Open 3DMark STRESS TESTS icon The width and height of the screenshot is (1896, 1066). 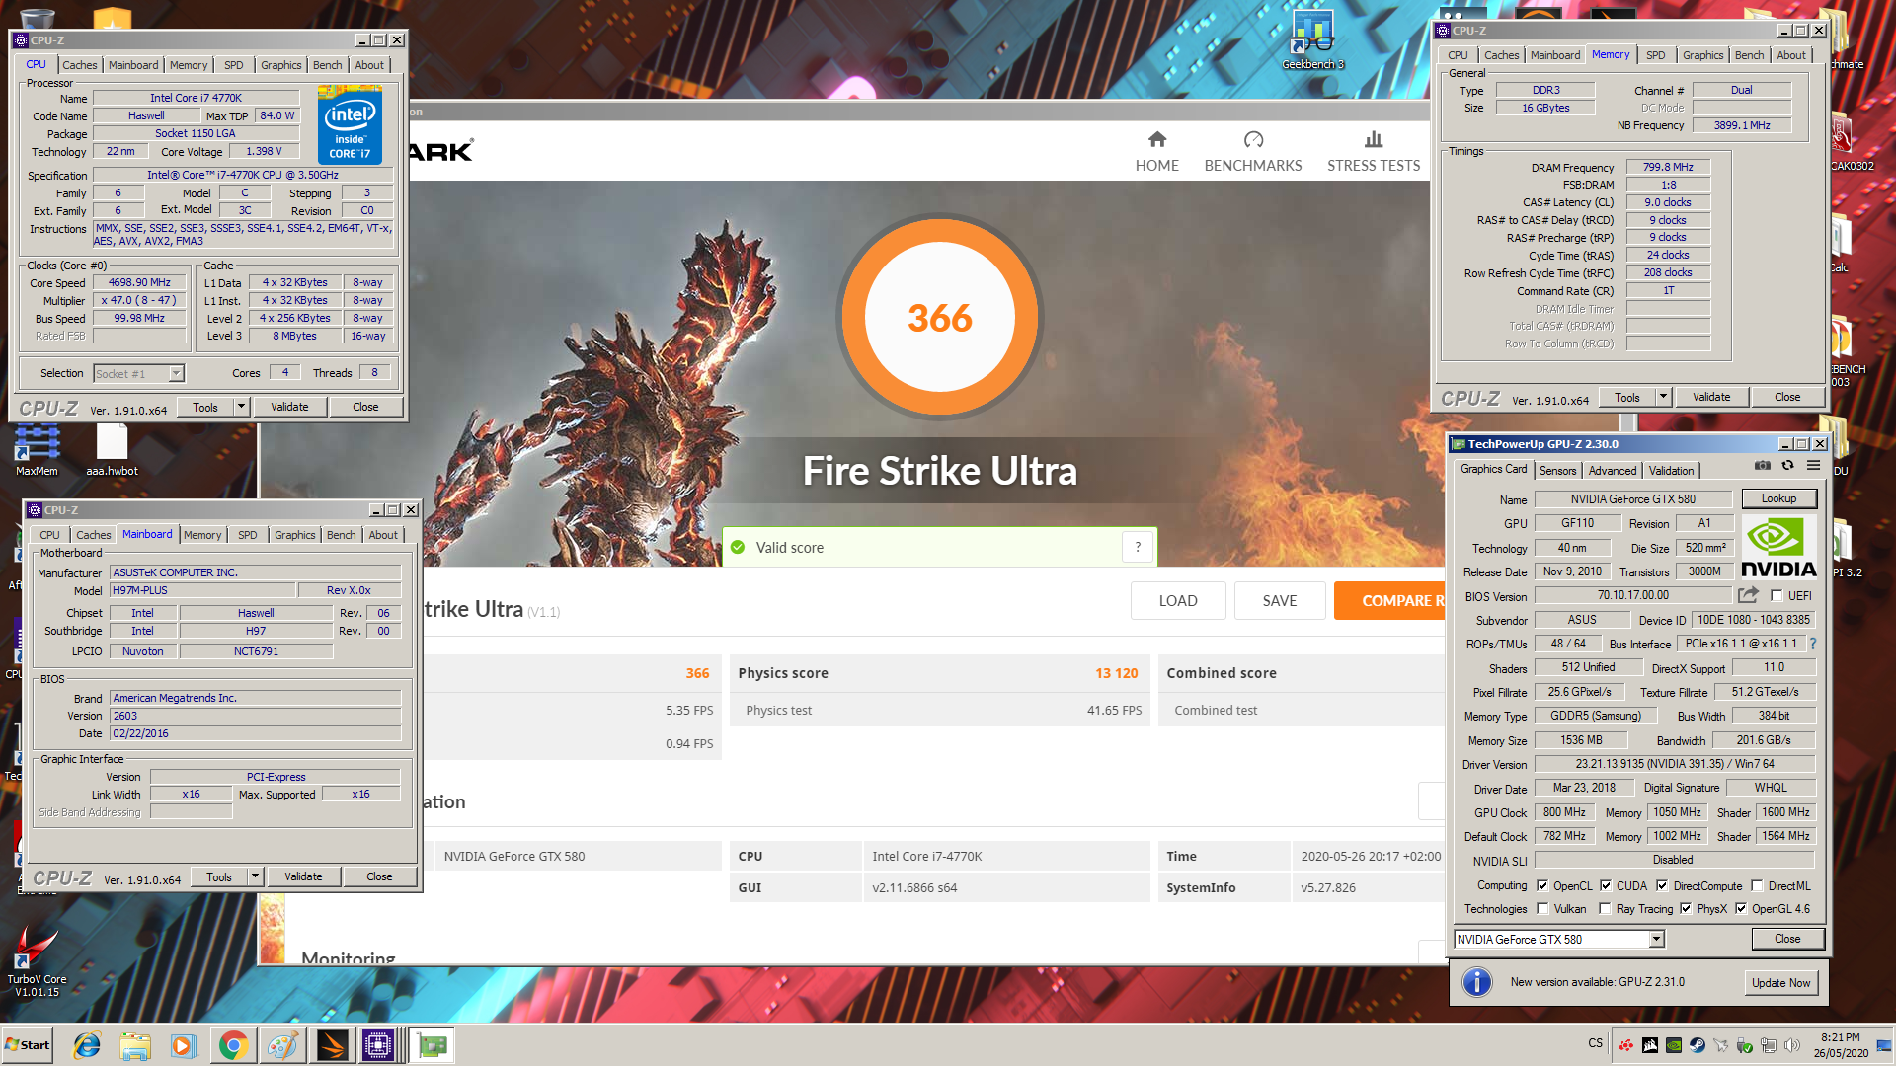click(1374, 139)
